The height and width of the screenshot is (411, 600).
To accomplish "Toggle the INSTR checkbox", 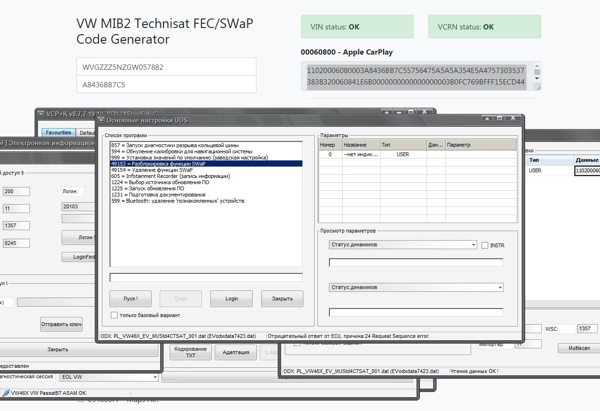I will [484, 245].
